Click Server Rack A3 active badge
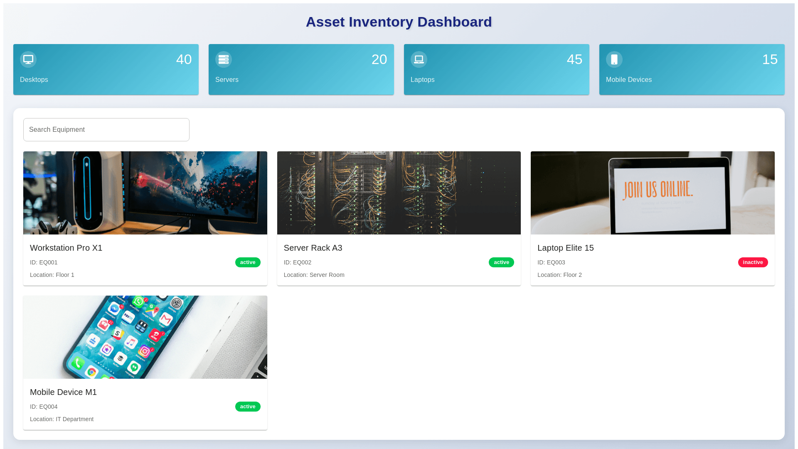The image size is (798, 449). [501, 262]
